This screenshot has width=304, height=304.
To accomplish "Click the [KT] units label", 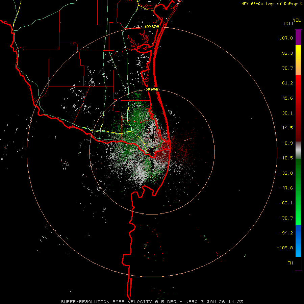I will (288, 23).
